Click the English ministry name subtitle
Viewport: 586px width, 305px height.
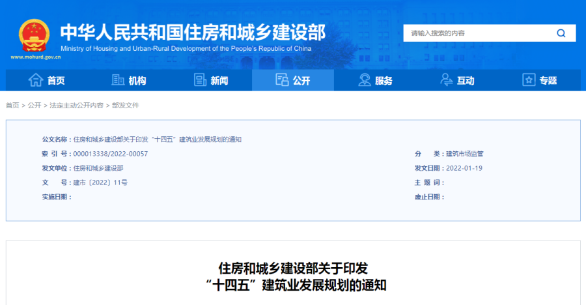tap(186, 49)
